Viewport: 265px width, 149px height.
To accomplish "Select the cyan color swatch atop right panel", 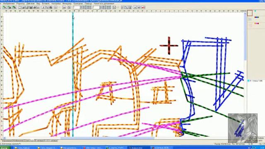I will pos(255,11).
